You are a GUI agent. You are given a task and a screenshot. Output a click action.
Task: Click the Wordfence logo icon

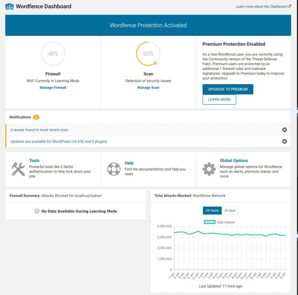tap(10, 6)
